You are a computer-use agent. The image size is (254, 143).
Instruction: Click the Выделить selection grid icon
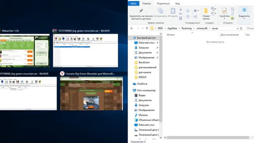point(244,10)
